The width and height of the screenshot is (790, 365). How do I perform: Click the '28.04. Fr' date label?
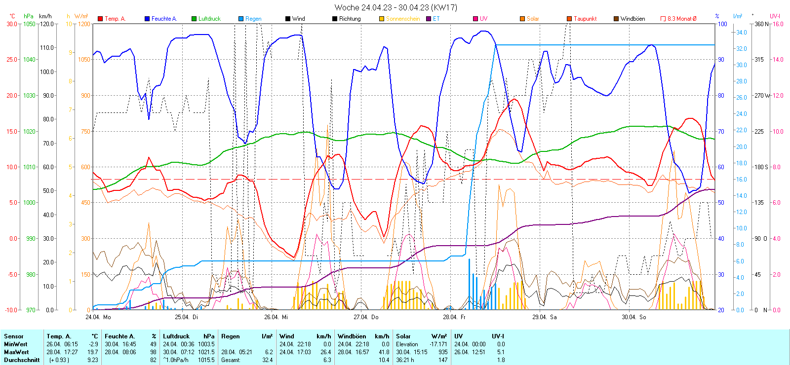(454, 317)
